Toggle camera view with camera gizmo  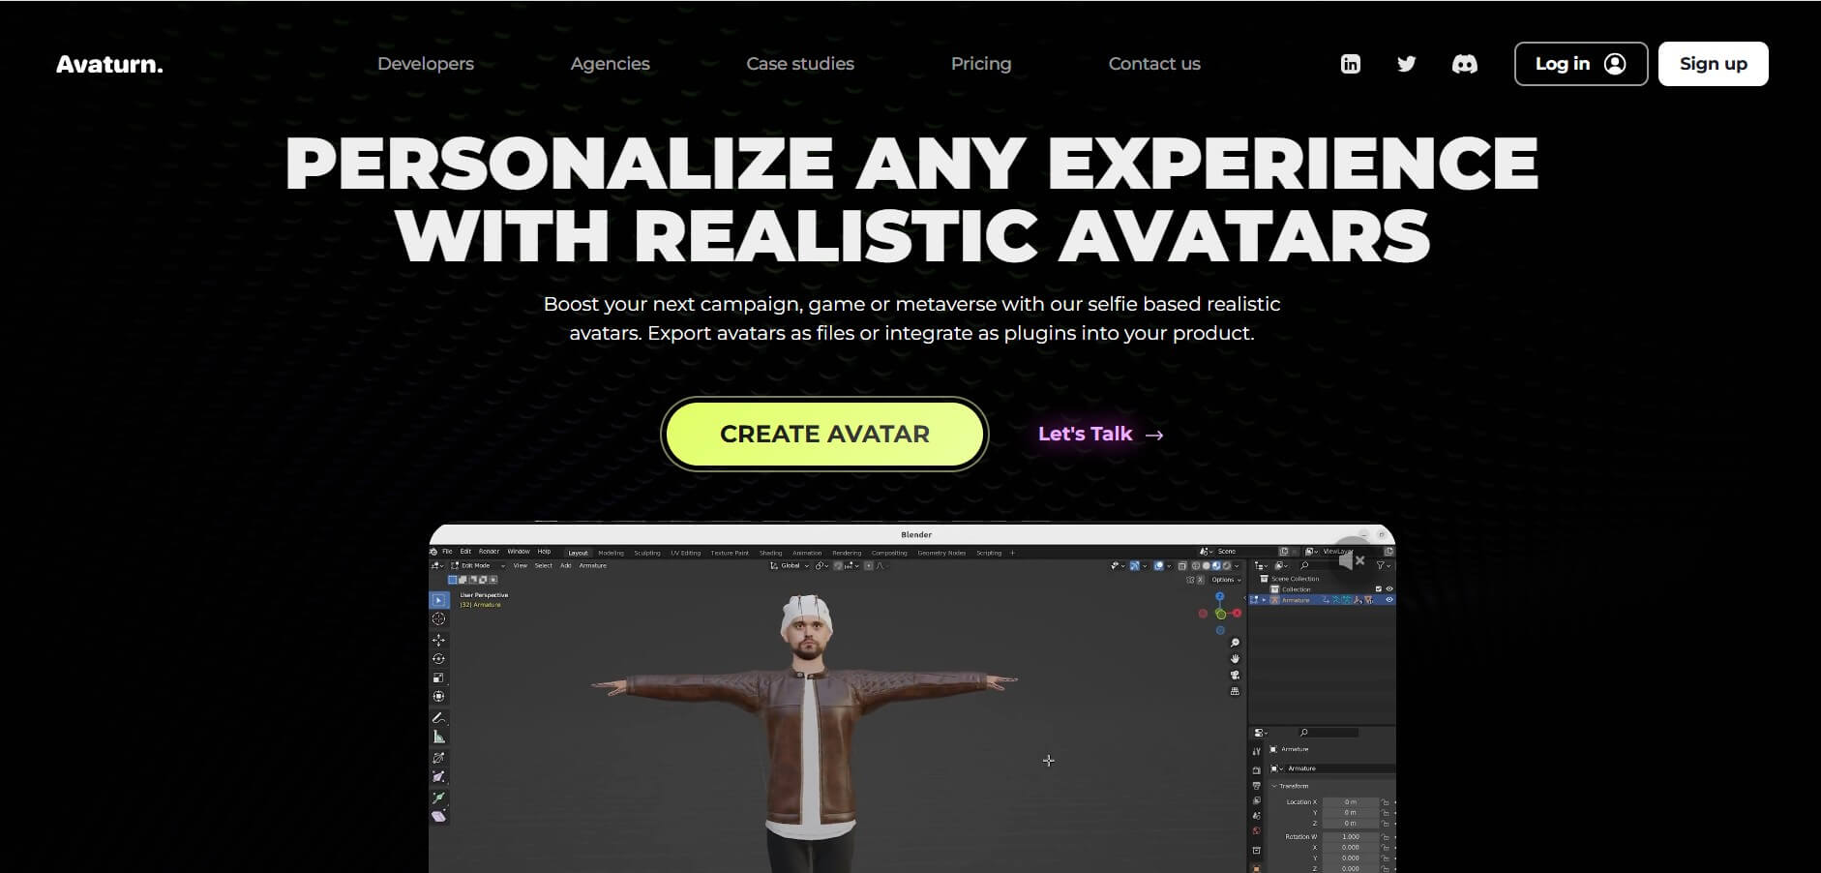[1235, 676]
